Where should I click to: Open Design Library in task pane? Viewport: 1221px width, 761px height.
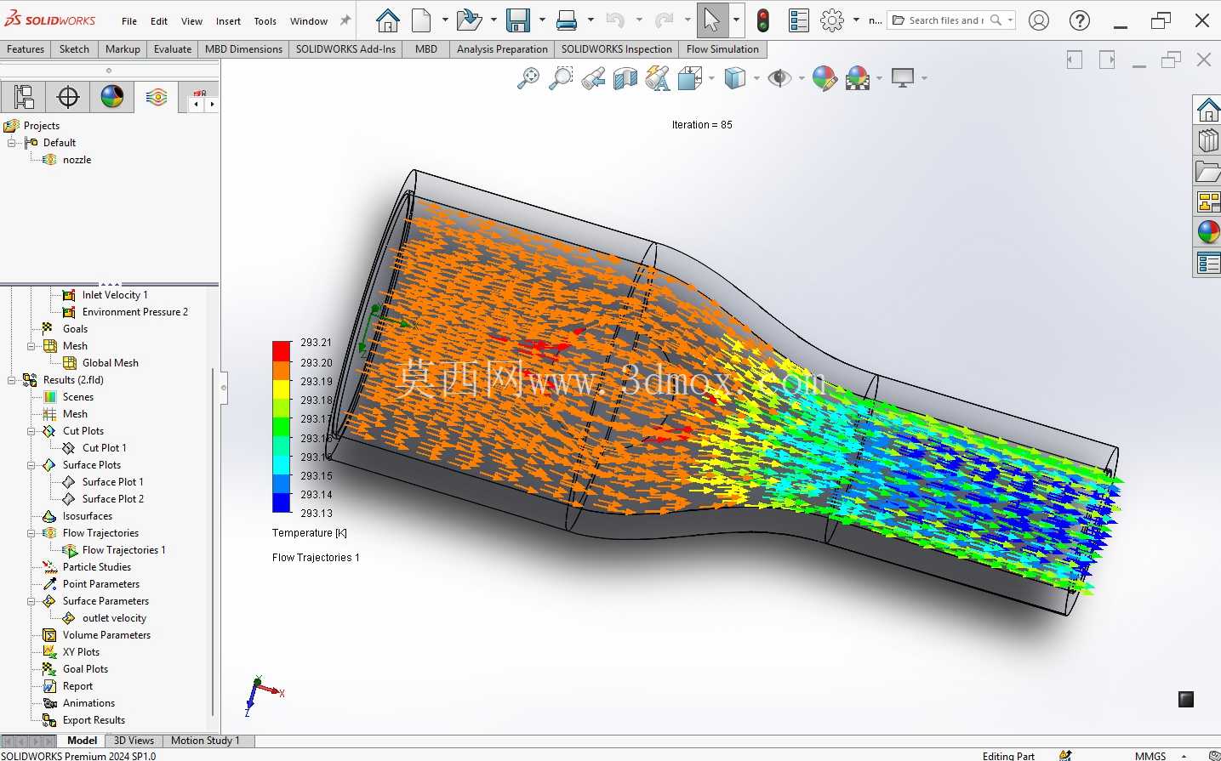[x=1208, y=139]
